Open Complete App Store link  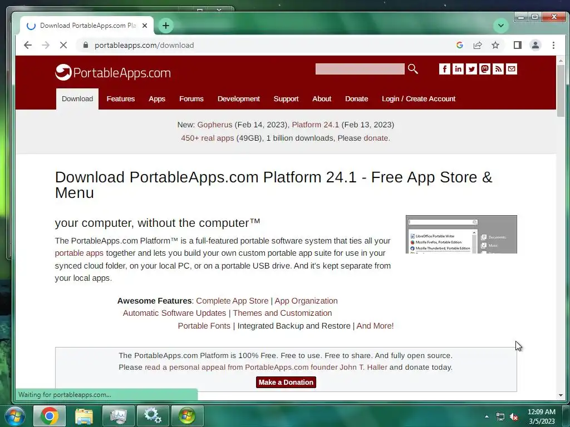coord(232,301)
